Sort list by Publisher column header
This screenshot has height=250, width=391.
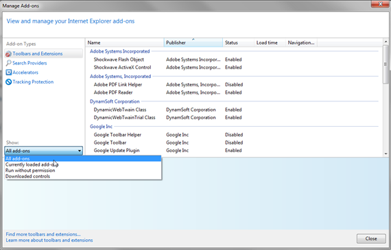[x=193, y=42]
